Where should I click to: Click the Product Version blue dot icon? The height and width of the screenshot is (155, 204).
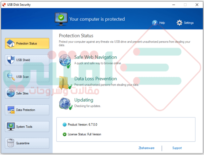coord(65,125)
